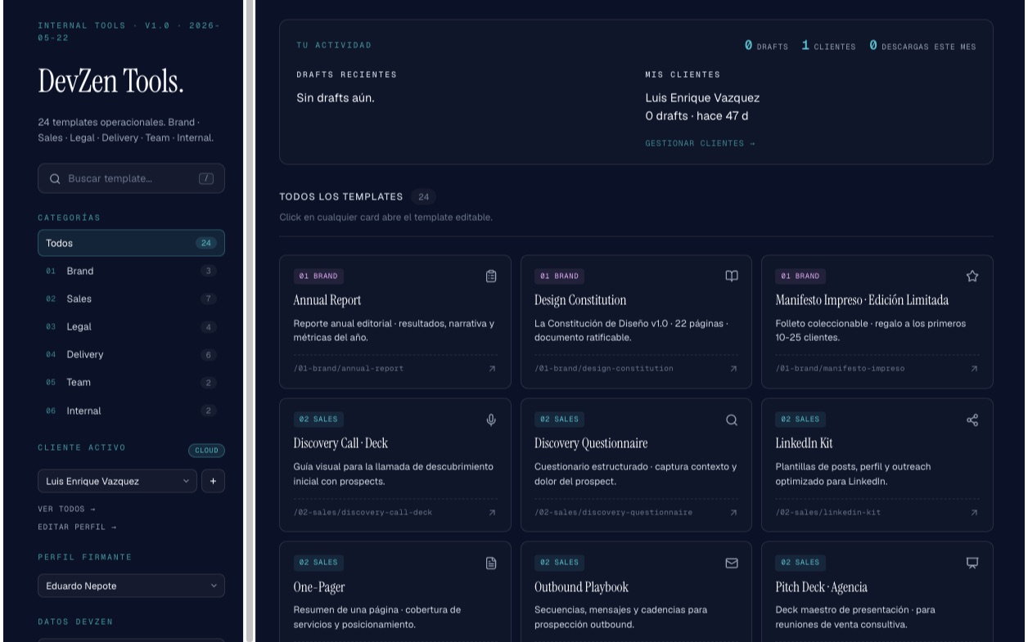Image resolution: width=1028 pixels, height=642 pixels.
Task: Click the Gestionar Clientes link
Action: [x=700, y=143]
